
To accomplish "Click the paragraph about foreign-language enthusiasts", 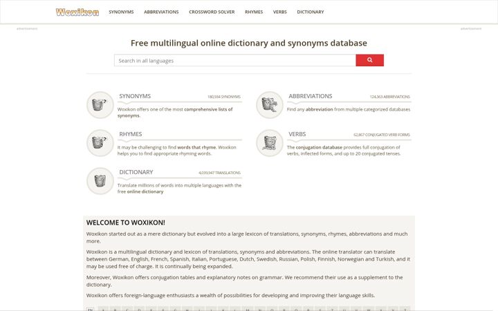I will (230, 296).
